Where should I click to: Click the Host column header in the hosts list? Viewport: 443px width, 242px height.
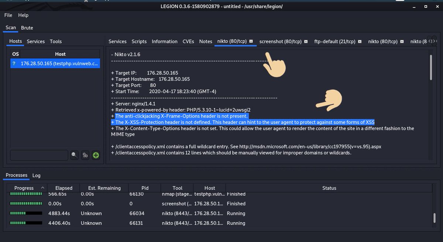pyautogui.click(x=60, y=54)
